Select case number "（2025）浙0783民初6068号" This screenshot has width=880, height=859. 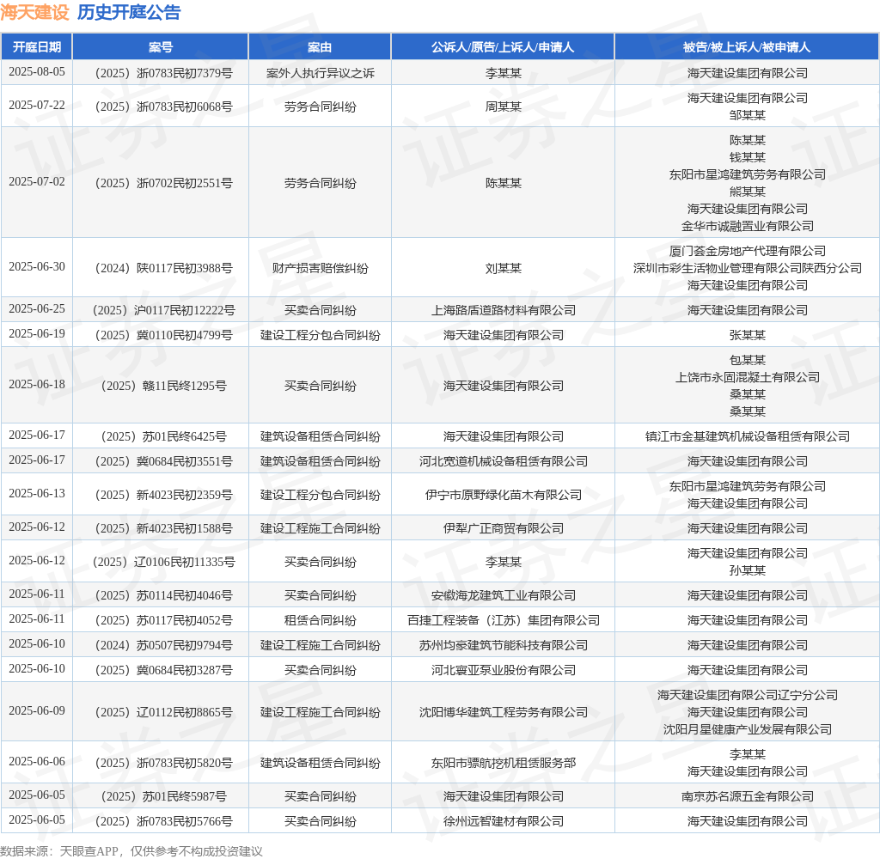tap(161, 107)
